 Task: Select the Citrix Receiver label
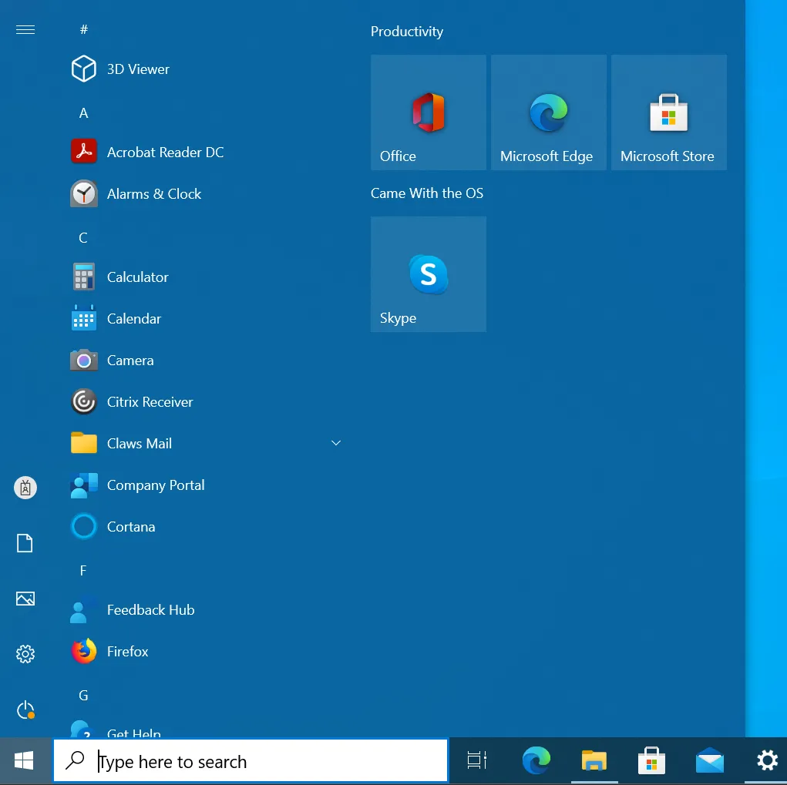pos(150,402)
